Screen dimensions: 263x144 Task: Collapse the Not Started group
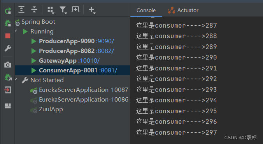coord(16,79)
